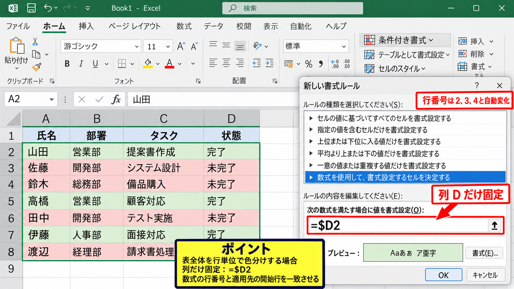Toggle Underline formatting
Viewport: 514px width, 289px height.
click(95, 64)
